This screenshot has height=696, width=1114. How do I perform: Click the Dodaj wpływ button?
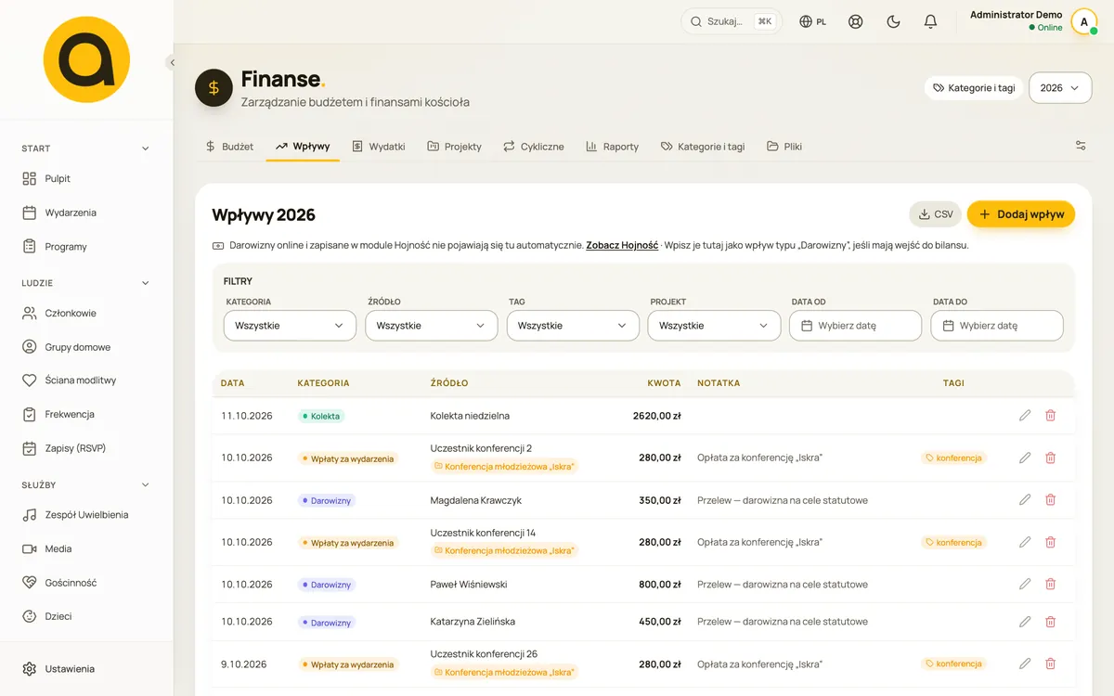pos(1021,214)
